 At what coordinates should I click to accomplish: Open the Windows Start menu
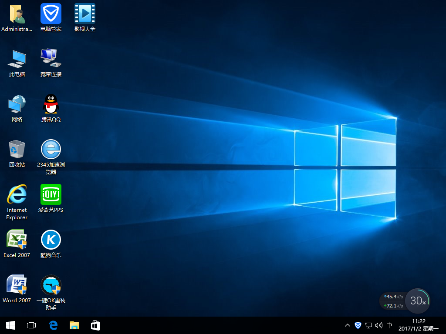pos(10,325)
